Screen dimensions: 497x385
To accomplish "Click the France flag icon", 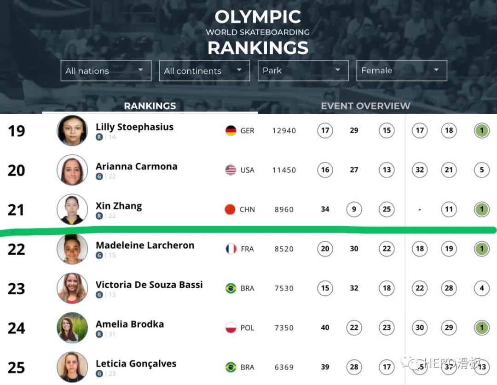I will pos(231,249).
